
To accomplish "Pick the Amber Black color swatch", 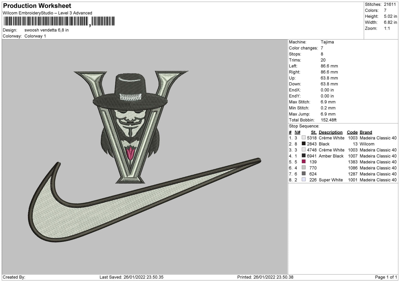I will click(x=304, y=156).
